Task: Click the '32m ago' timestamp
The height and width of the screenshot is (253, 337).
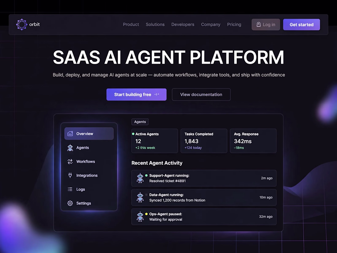Action: [266, 217]
